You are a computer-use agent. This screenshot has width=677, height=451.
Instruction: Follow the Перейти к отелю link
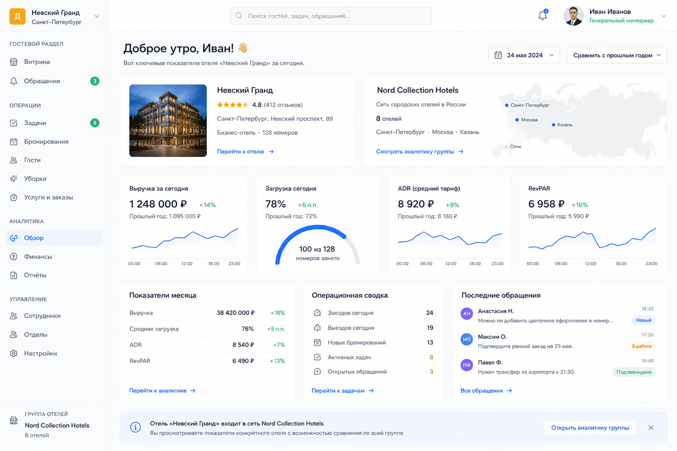246,152
